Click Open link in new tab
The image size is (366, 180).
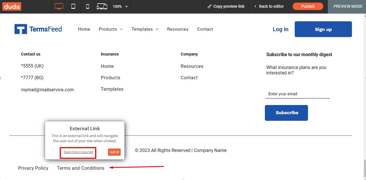coord(78,152)
